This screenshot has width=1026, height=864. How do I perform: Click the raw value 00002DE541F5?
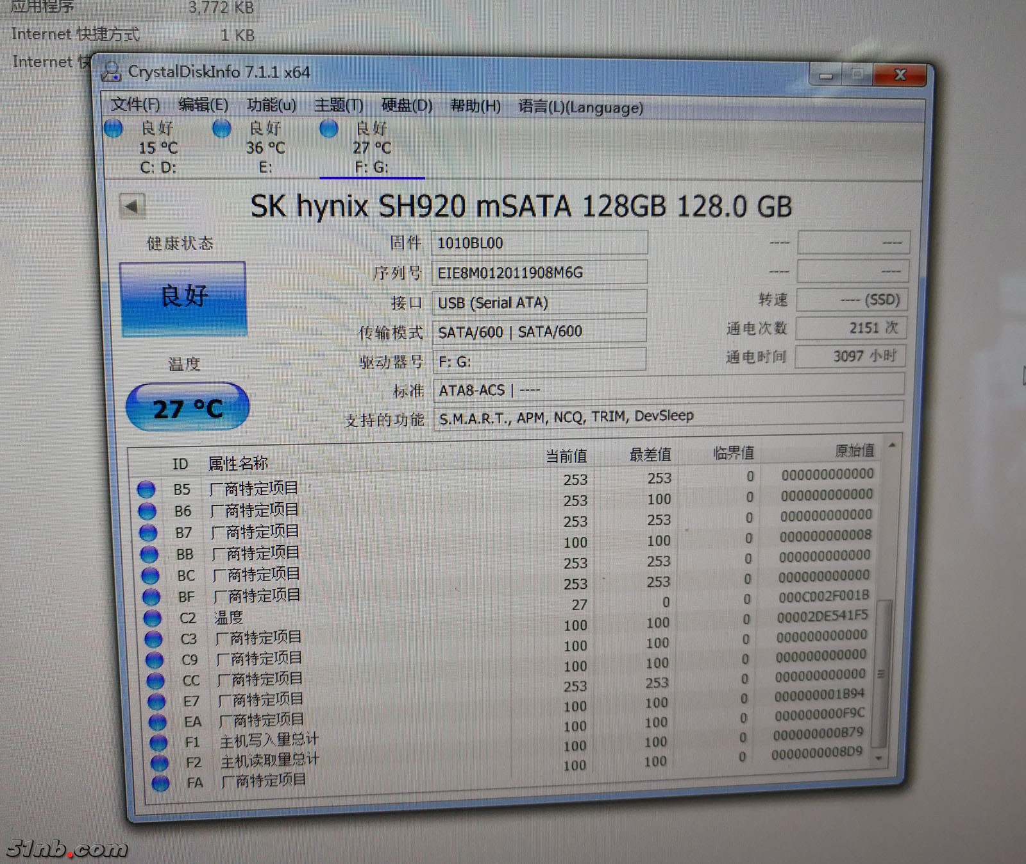(822, 616)
